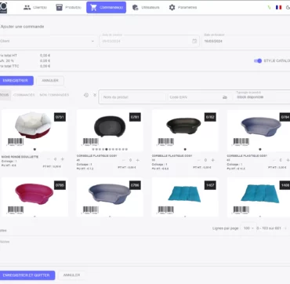Click the bottom ANNULER button
The width and height of the screenshot is (290, 284).
[71, 275]
